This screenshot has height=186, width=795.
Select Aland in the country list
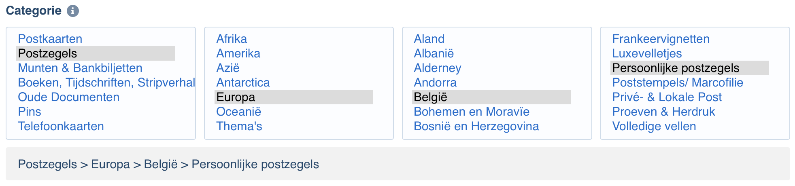429,39
